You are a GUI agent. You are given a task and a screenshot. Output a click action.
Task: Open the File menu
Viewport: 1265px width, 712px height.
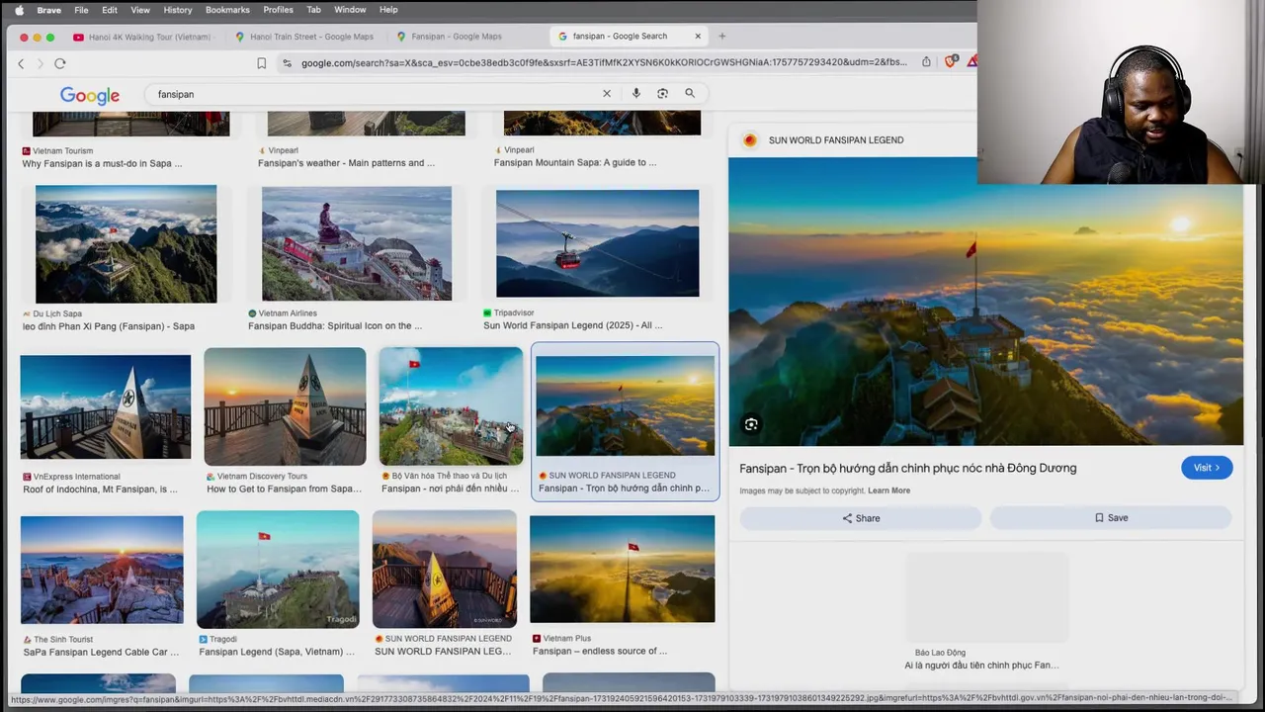pos(81,10)
